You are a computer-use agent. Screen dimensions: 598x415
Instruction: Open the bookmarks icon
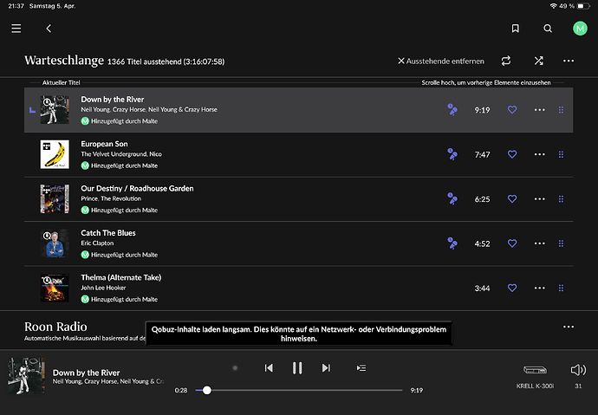click(x=516, y=29)
